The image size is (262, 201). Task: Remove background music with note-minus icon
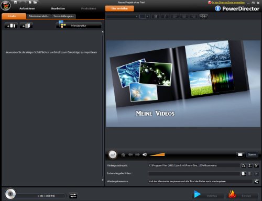[250, 165]
